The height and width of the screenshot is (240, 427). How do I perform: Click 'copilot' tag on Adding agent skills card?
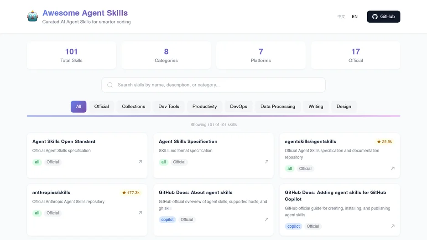[293, 226]
